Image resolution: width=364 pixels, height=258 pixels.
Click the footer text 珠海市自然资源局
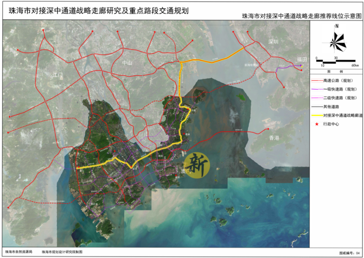pos(19,252)
